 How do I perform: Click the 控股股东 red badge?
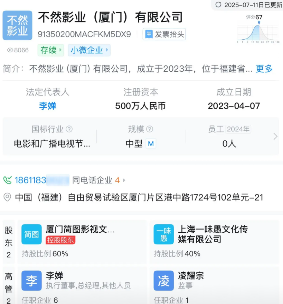point(60,240)
